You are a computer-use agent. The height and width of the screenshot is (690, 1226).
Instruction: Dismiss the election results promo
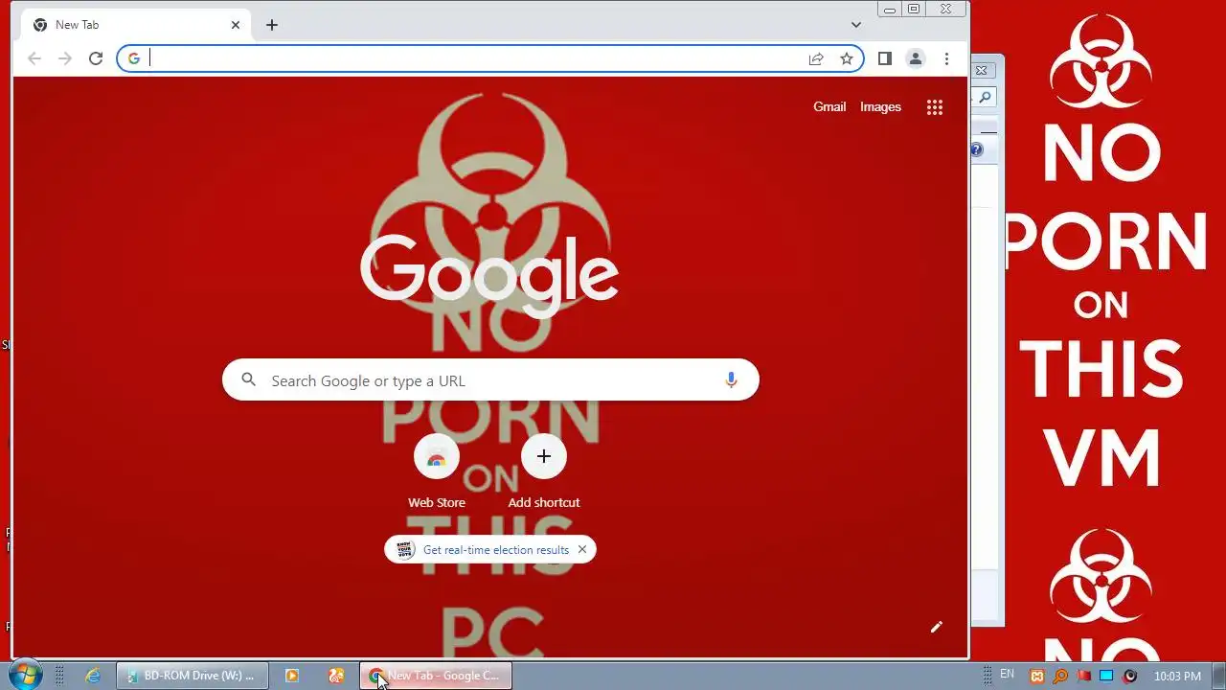coord(582,550)
